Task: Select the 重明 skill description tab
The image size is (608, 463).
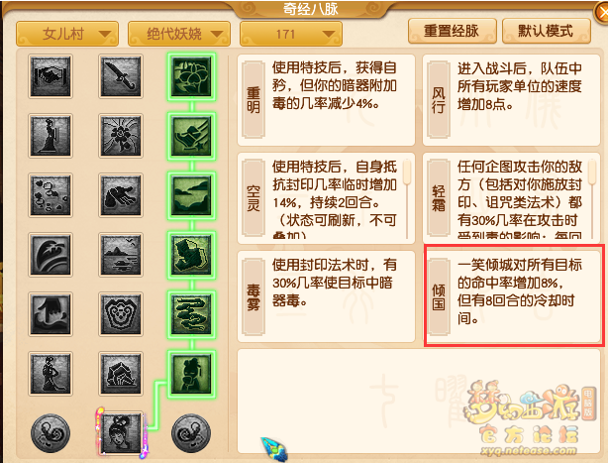Action: 253,99
